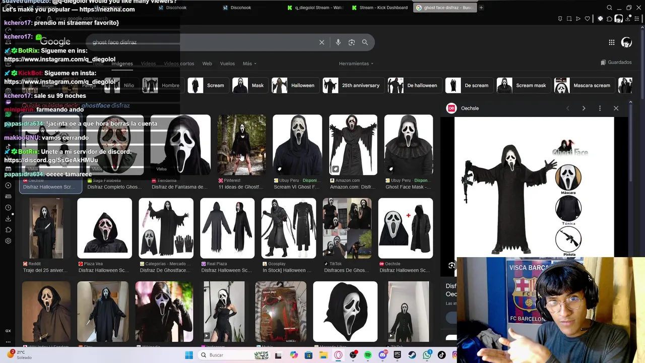Open sidebar downloads icon
Screen dimensions: 645x363
coord(8,219)
